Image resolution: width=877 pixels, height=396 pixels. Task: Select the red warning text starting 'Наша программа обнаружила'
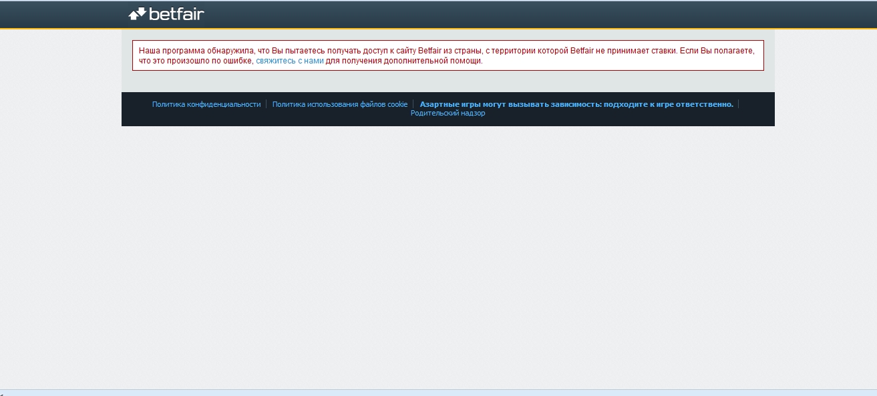coord(447,55)
